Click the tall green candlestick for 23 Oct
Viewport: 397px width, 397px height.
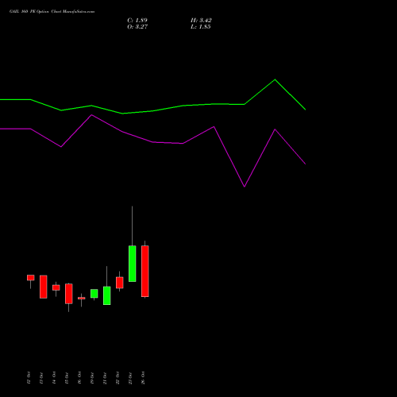[133, 264]
